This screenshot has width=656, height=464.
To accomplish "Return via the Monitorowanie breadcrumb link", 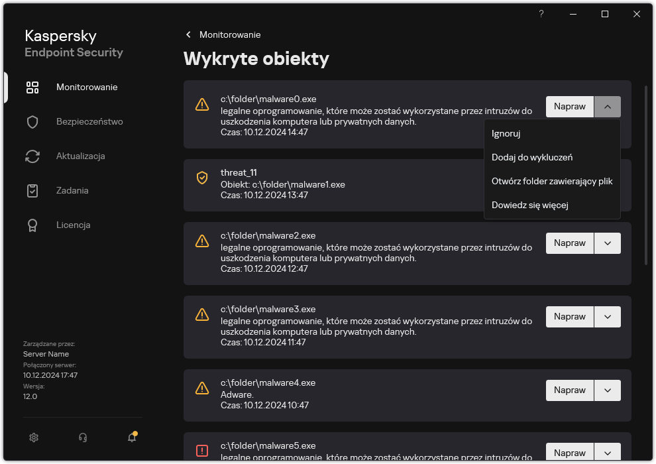I will pos(229,34).
